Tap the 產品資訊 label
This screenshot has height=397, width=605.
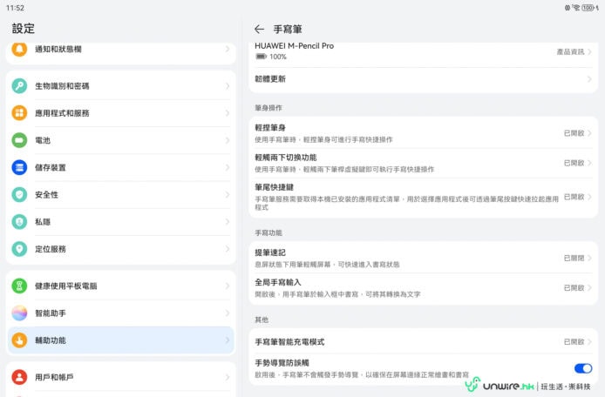pos(570,51)
